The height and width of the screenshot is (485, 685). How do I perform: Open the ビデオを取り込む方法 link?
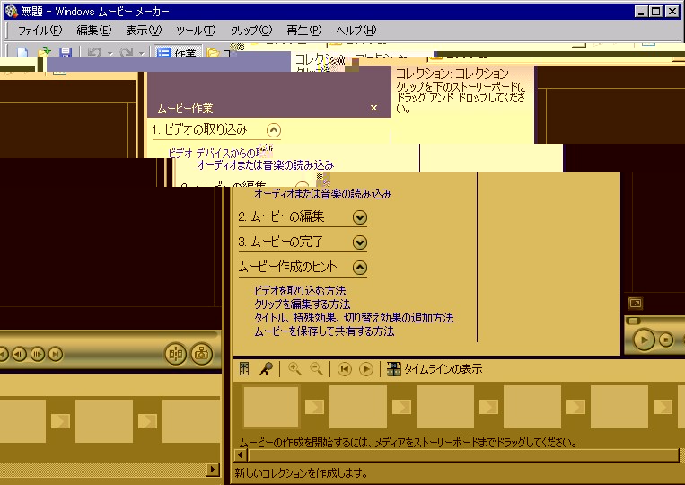tap(299, 292)
